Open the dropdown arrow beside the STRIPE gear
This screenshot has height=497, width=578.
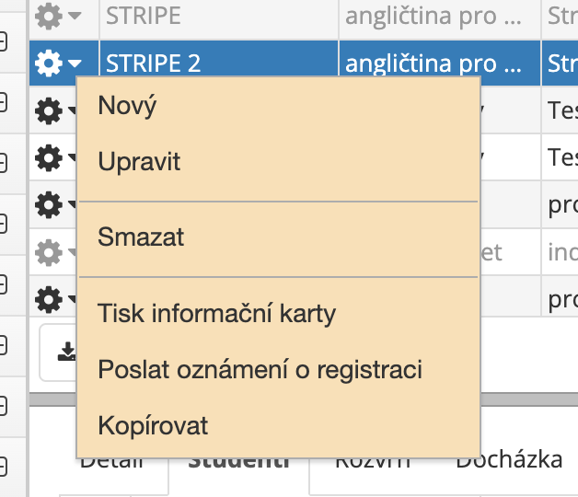click(x=75, y=16)
